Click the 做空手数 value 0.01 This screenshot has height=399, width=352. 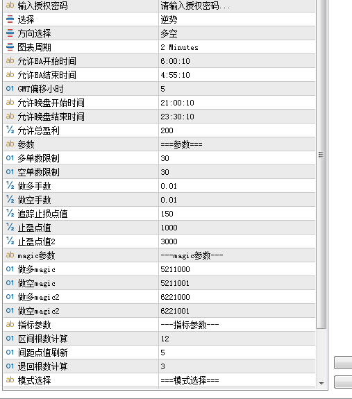click(237, 200)
